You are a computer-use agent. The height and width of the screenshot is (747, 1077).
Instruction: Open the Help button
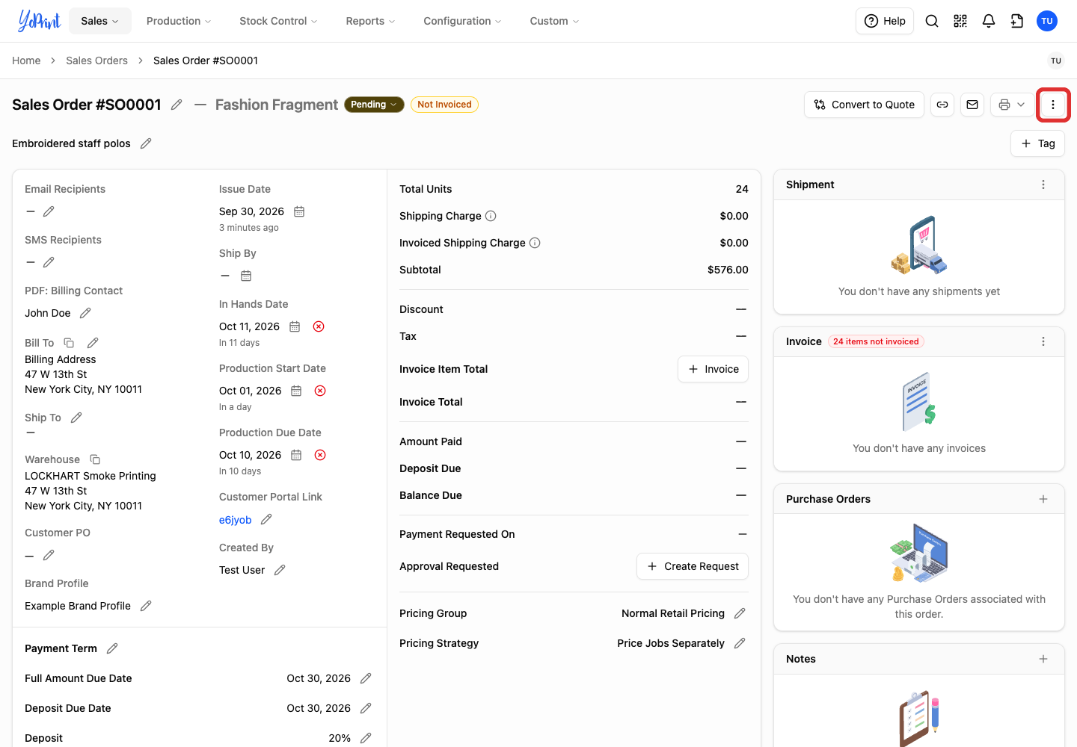point(885,21)
